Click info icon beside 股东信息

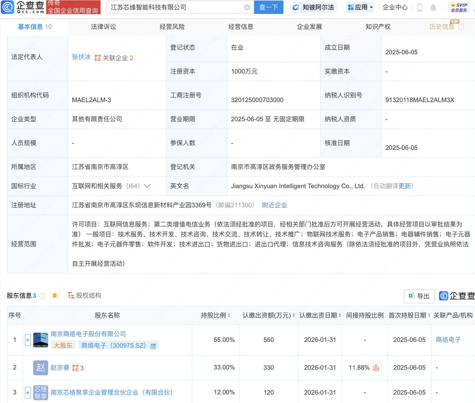point(43,296)
